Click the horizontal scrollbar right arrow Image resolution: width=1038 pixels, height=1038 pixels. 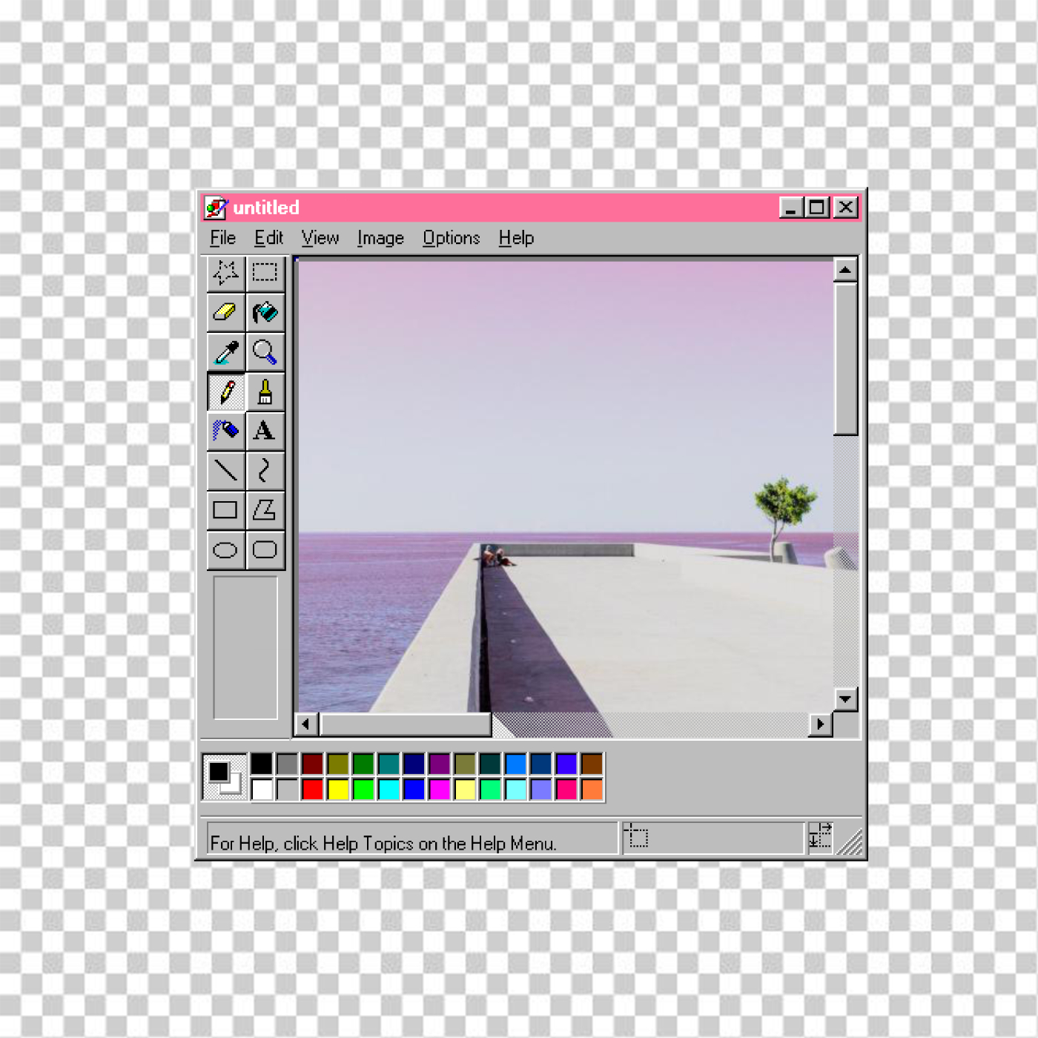pyautogui.click(x=819, y=724)
